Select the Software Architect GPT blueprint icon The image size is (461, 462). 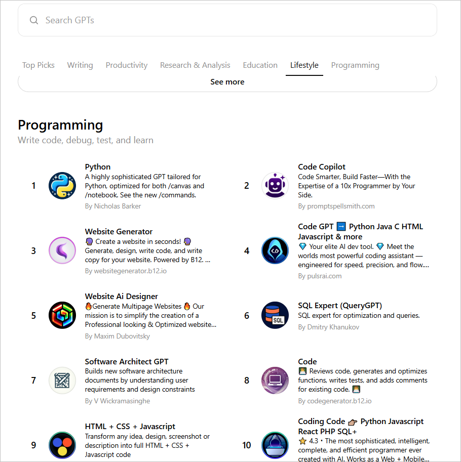click(x=62, y=380)
